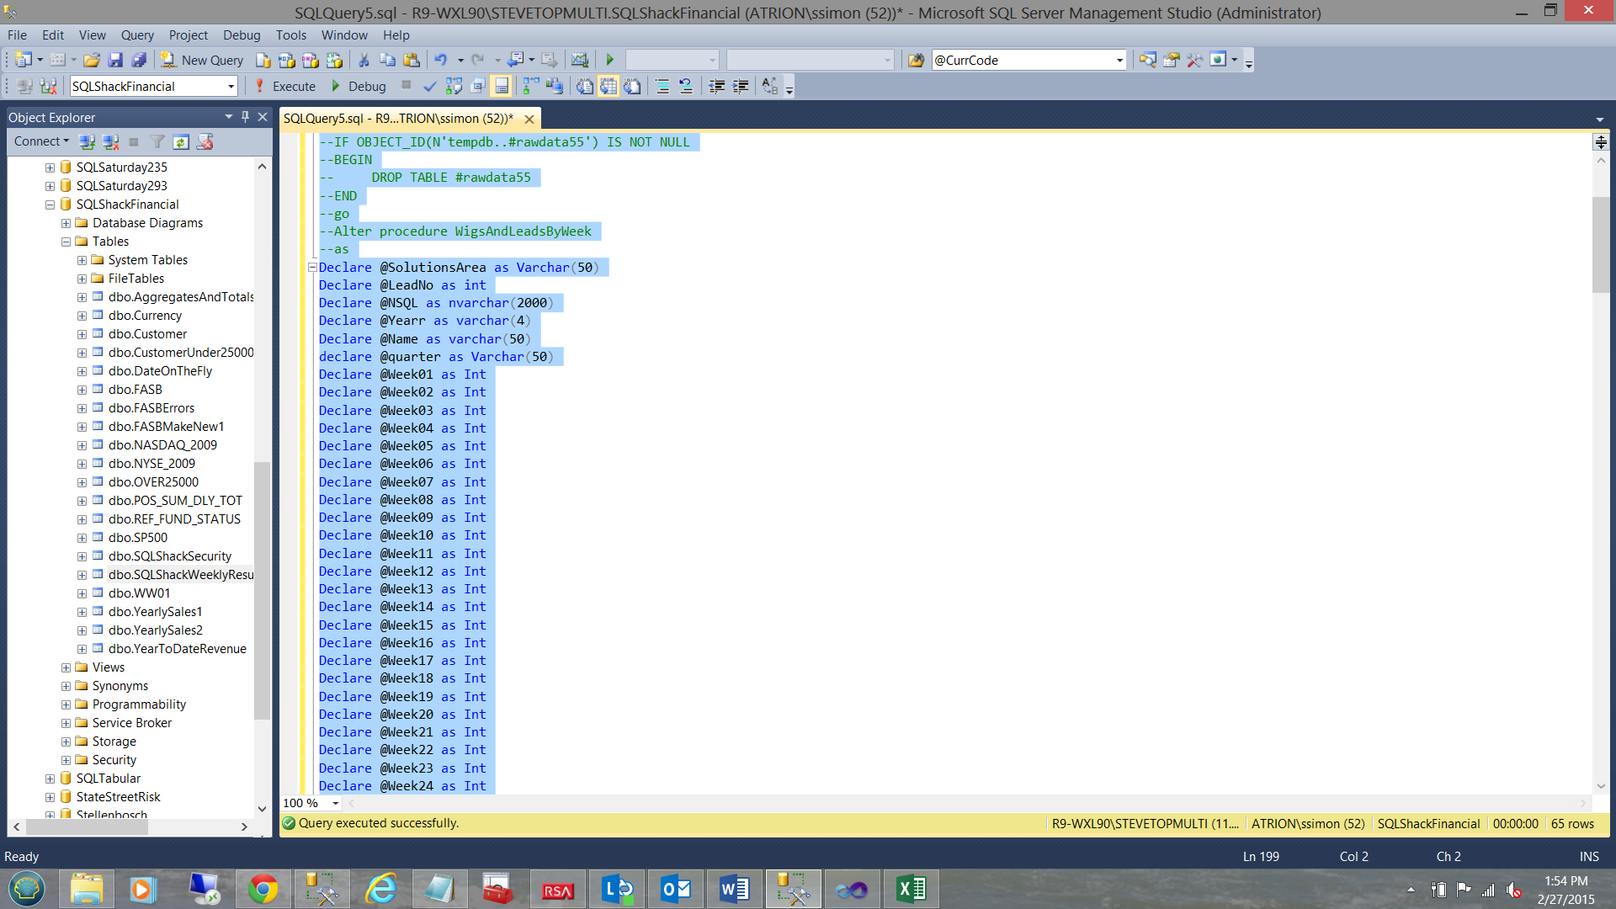This screenshot has height=909, width=1616.
Task: Open the SQLShackFinancial database dropdown
Action: pyautogui.click(x=231, y=86)
